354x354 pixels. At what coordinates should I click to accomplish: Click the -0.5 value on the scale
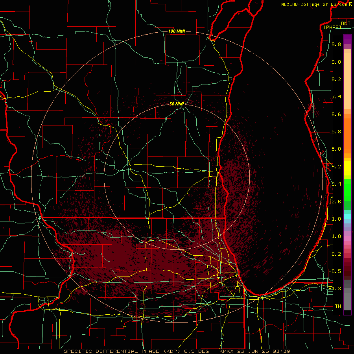tap(335, 271)
